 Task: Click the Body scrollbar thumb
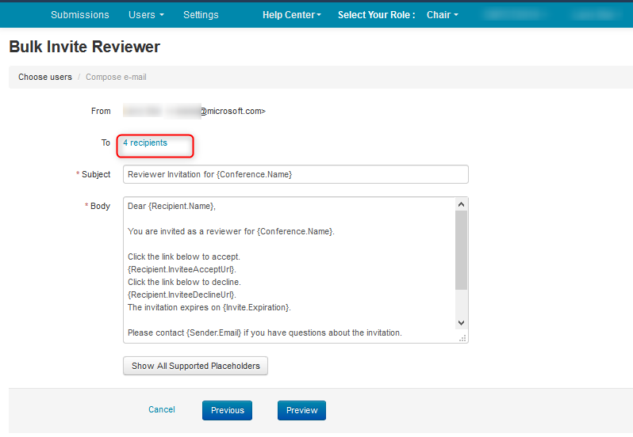point(462,250)
